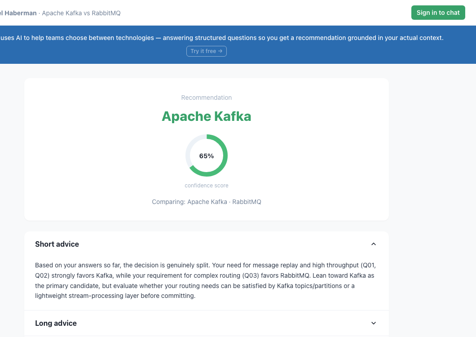Click the Recommendation label
The image size is (476, 337).
[x=207, y=98]
